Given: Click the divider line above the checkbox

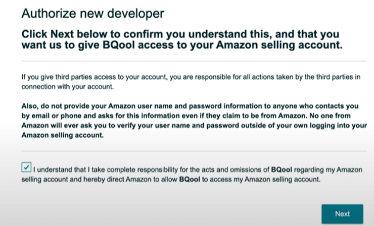Looking at the screenshot, I should point(194,151).
